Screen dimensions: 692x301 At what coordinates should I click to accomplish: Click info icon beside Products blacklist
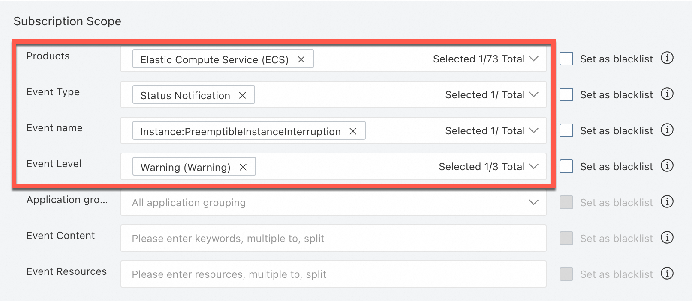coord(667,58)
